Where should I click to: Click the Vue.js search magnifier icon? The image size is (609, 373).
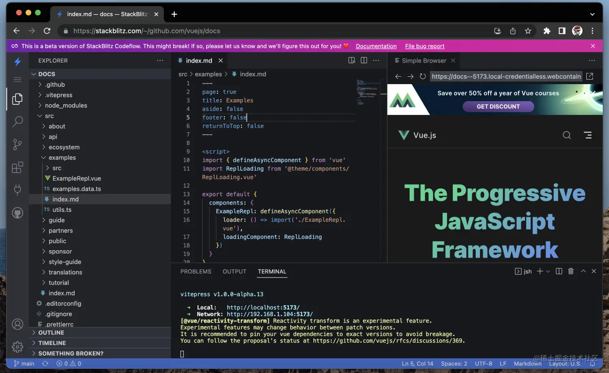[x=567, y=135]
